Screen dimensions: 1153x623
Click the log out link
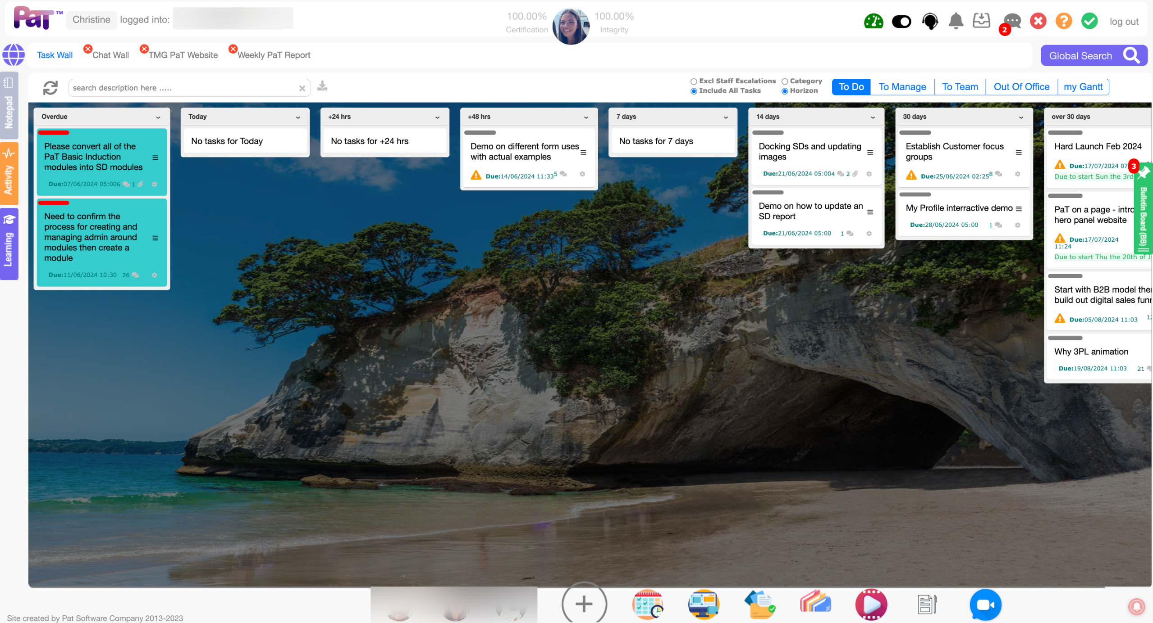(x=1124, y=22)
